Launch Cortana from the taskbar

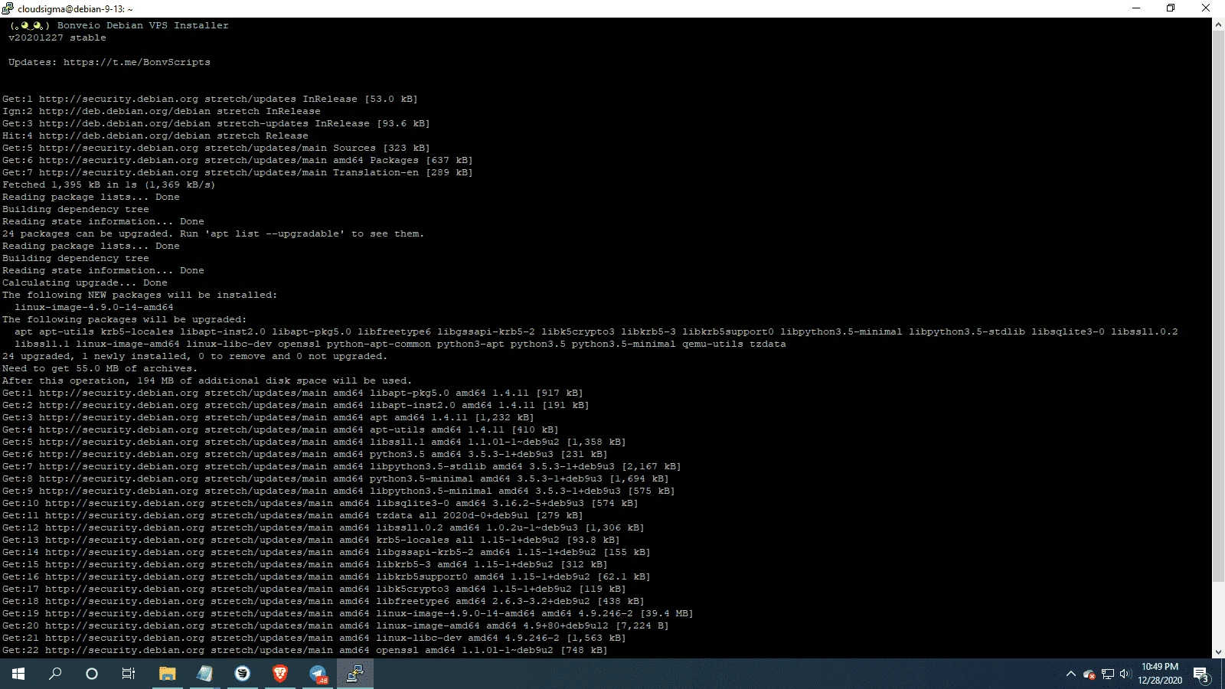tap(92, 674)
